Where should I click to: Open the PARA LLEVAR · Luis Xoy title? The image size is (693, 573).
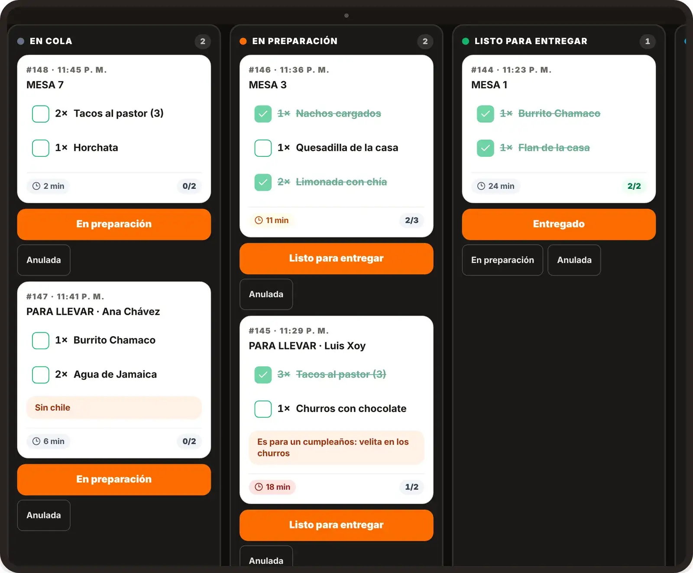[x=307, y=346]
